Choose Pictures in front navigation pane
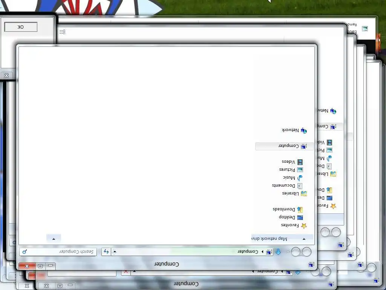 [287, 170]
